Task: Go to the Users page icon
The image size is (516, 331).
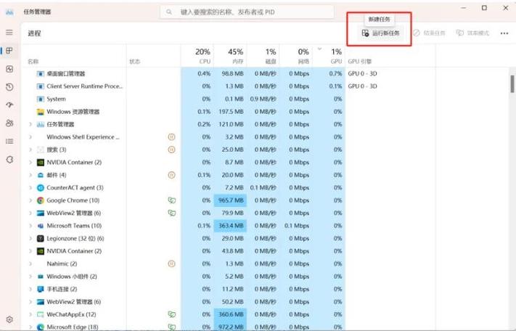Action: (9, 123)
